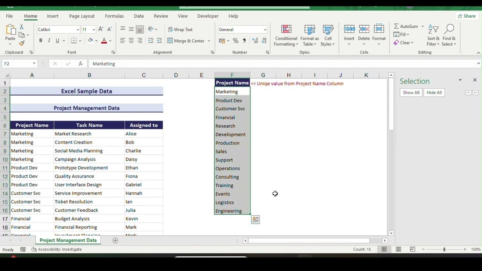Decrease decimal places
The width and height of the screenshot is (482, 271).
264,41
